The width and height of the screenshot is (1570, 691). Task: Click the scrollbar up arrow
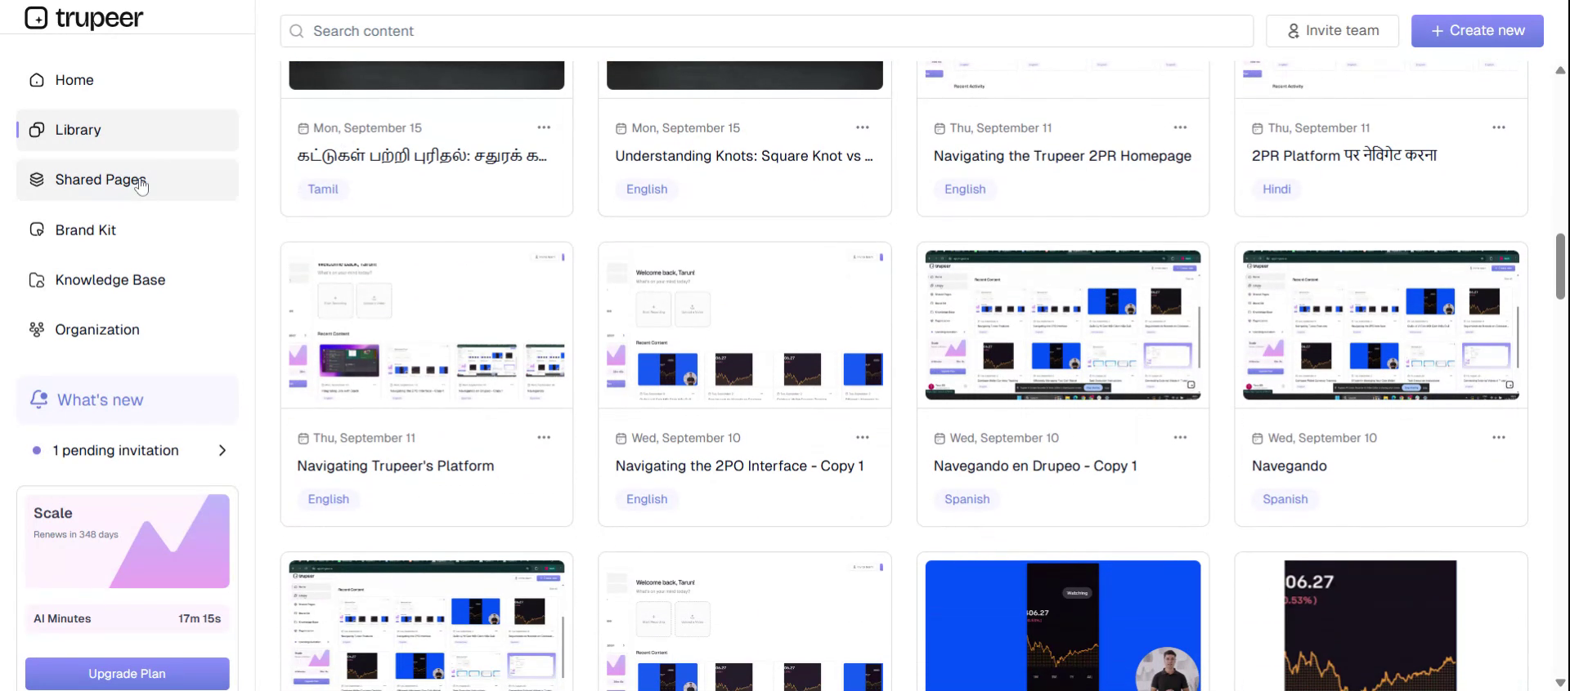tap(1560, 70)
